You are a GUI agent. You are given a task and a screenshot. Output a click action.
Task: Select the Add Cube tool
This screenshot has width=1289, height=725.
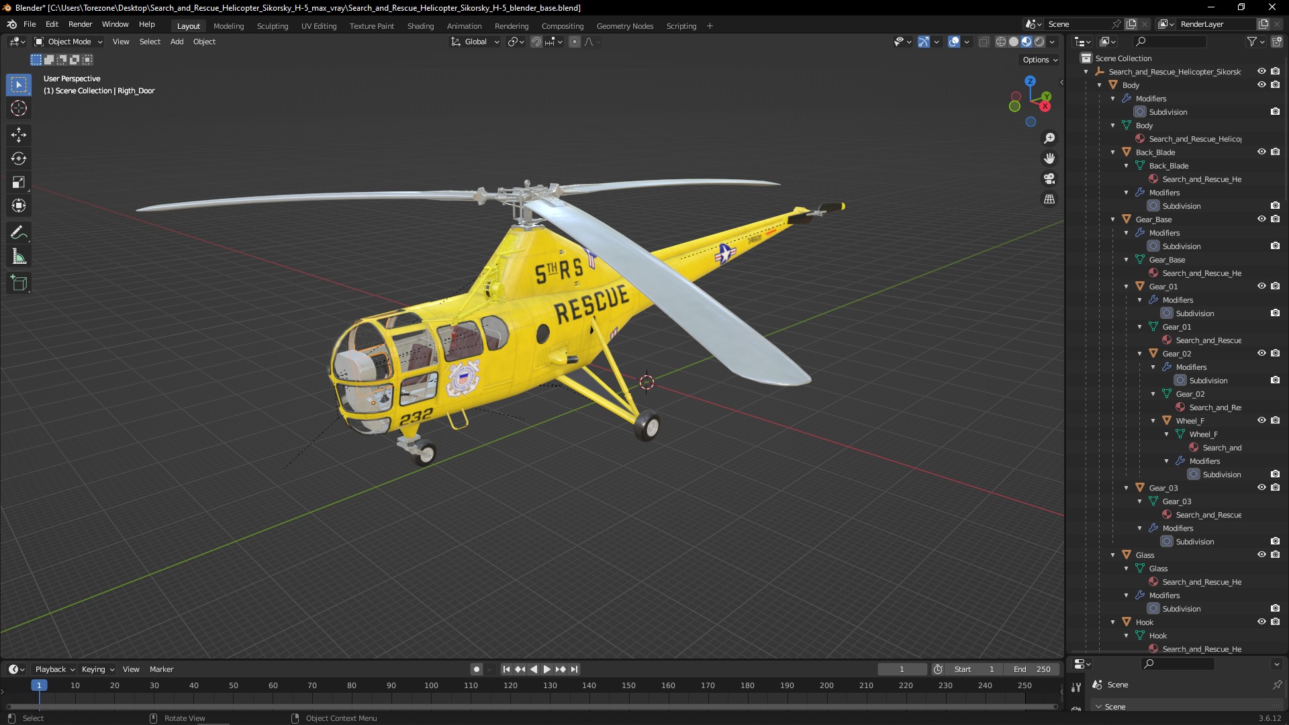(19, 283)
